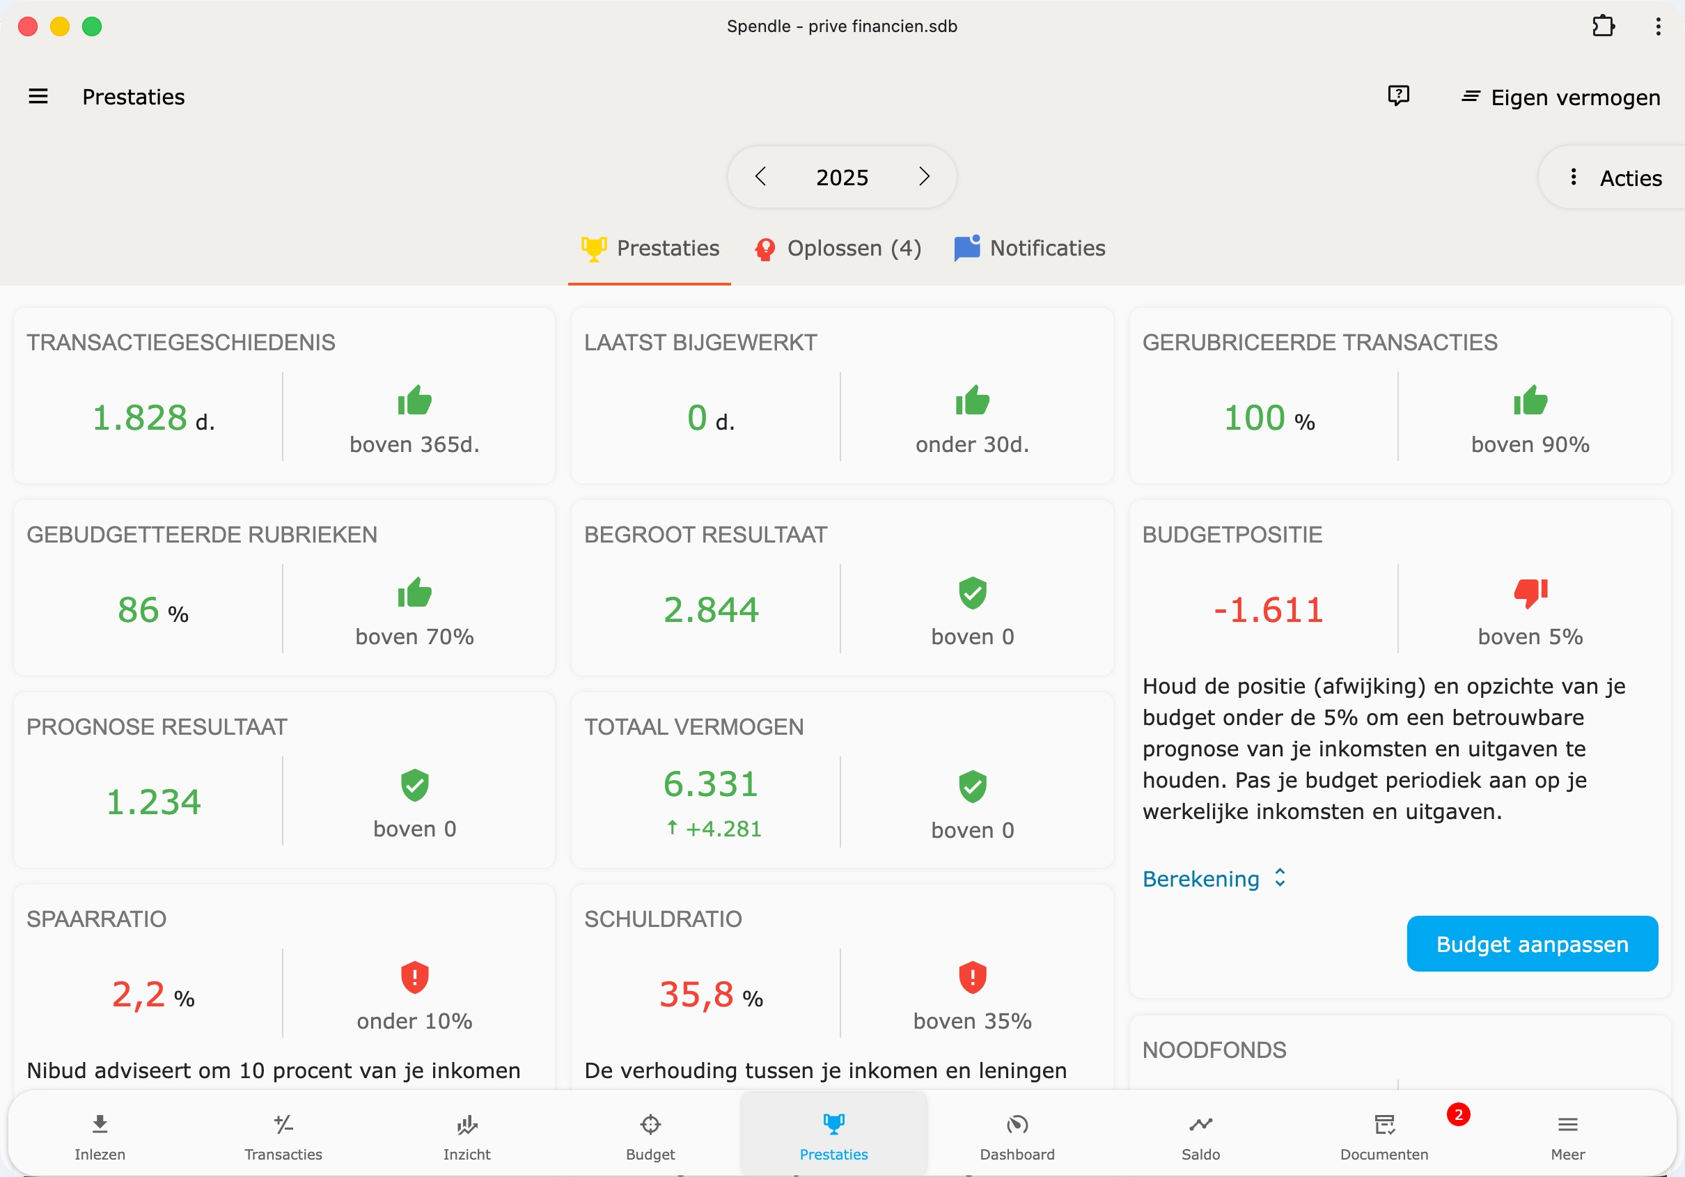The image size is (1685, 1177).
Task: Open the Eigen vermogen filter dropdown
Action: (1561, 98)
